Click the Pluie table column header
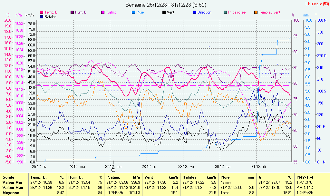The width and height of the screenshot is (330, 196). coord(225,177)
